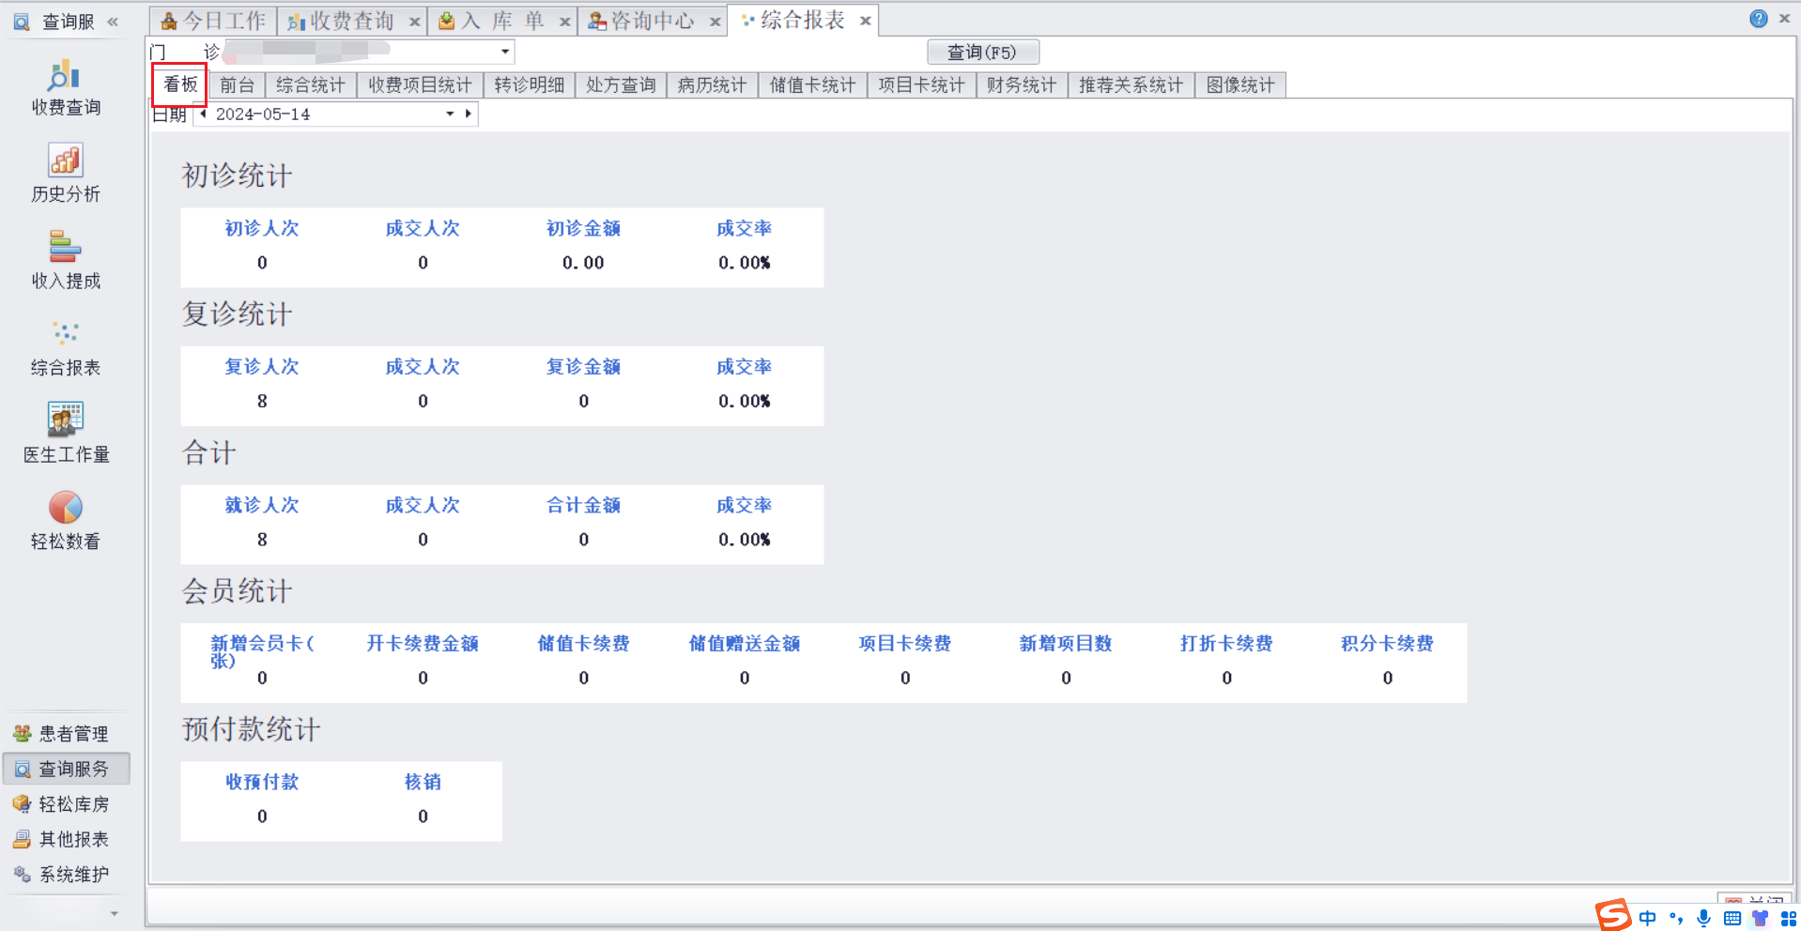Open 查询服务 in the navigation pane
The width and height of the screenshot is (1801, 931).
point(67,769)
